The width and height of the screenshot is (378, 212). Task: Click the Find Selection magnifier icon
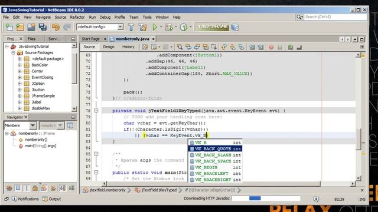pos(180,47)
